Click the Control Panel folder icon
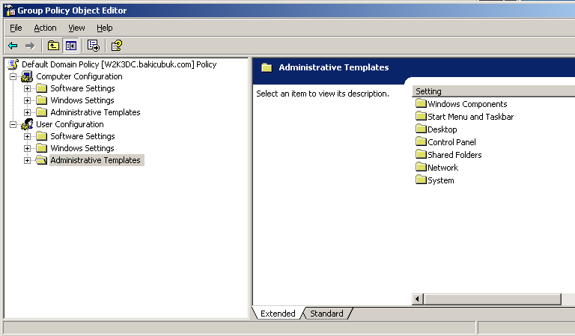The height and width of the screenshot is (336, 575). click(x=421, y=141)
